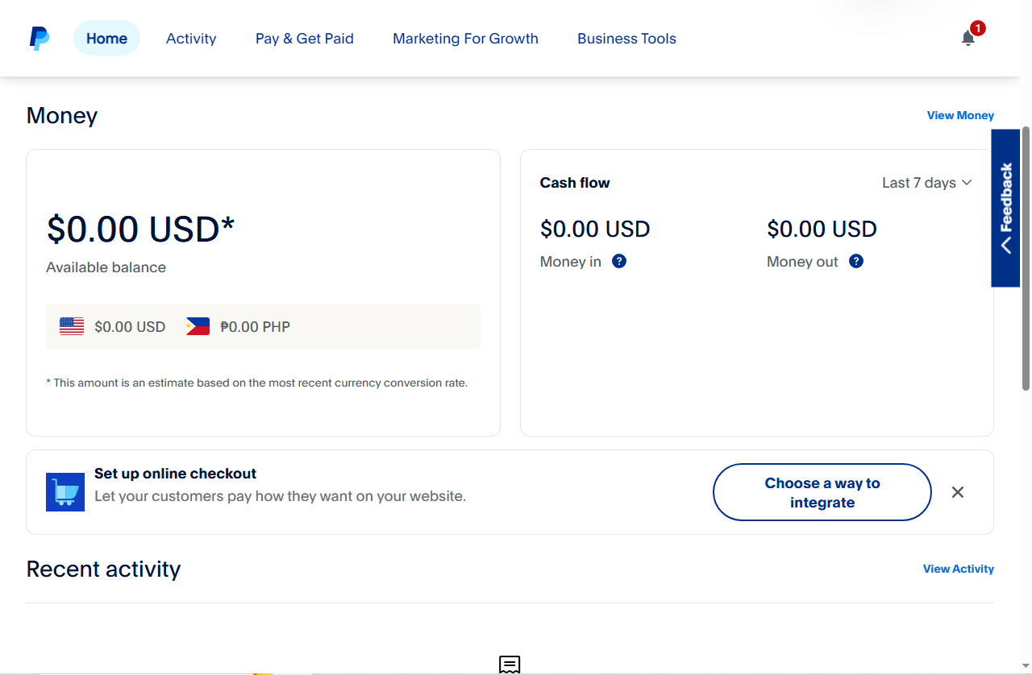Image resolution: width=1032 pixels, height=675 pixels.
Task: Click the Money in help icon
Action: click(x=619, y=261)
